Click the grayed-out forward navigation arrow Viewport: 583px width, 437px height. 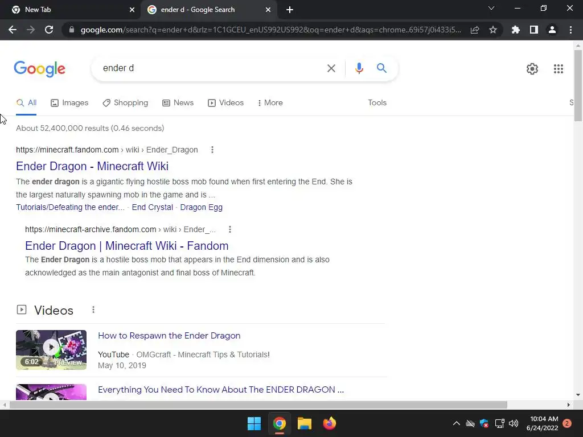pos(31,30)
